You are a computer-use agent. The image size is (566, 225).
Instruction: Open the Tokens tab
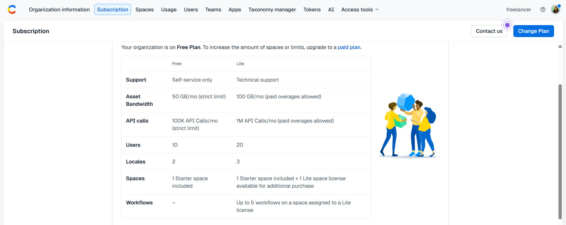(x=312, y=10)
